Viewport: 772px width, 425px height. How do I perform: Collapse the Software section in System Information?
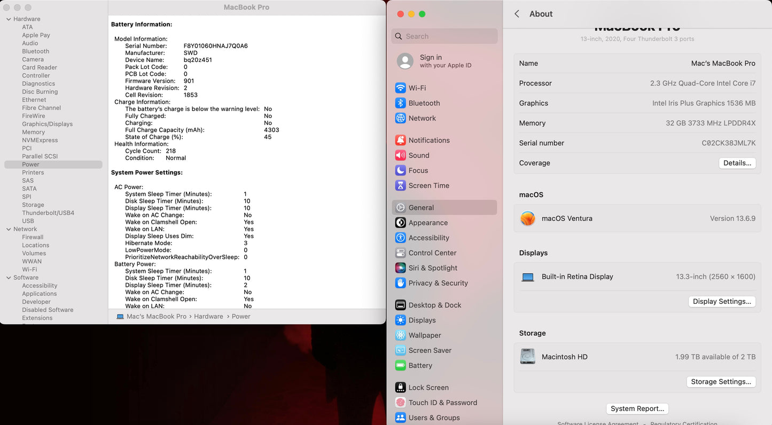[9, 277]
